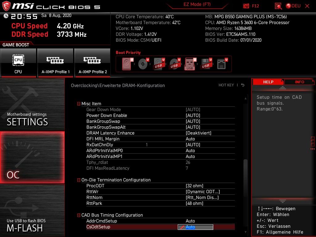Take a screenshot with the F12 camera icon
Image resolution: width=316 pixels, height=237 pixels.
(246, 6)
